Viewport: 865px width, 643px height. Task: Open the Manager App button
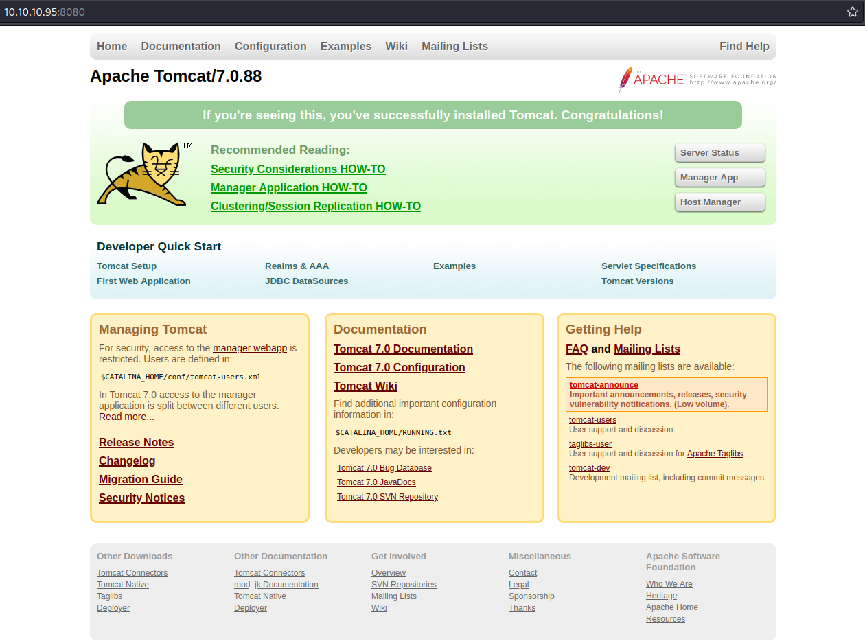click(x=719, y=178)
